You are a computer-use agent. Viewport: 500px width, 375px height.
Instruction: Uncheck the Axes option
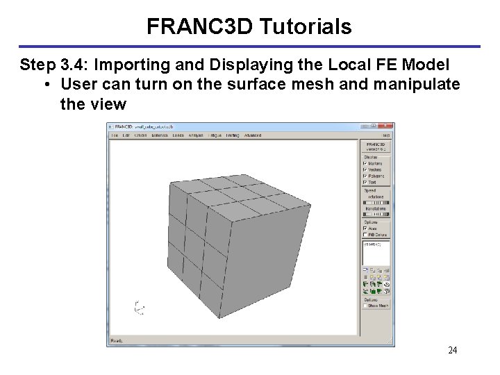coord(365,228)
